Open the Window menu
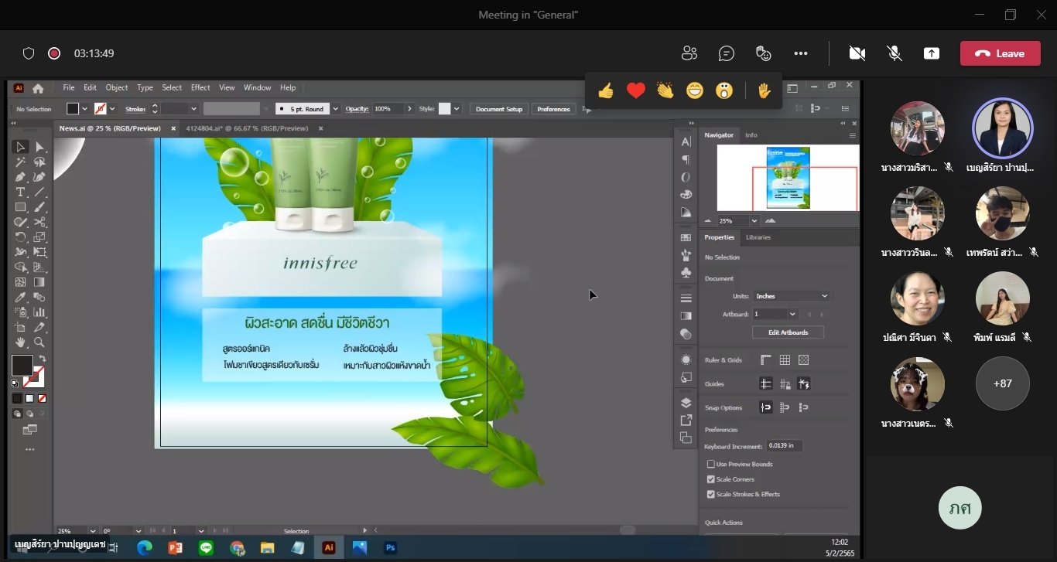 click(258, 88)
